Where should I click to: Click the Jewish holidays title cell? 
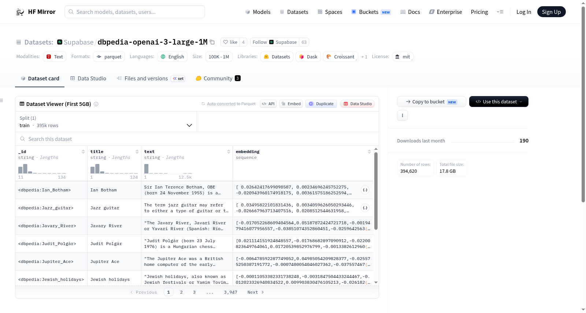coord(114,279)
